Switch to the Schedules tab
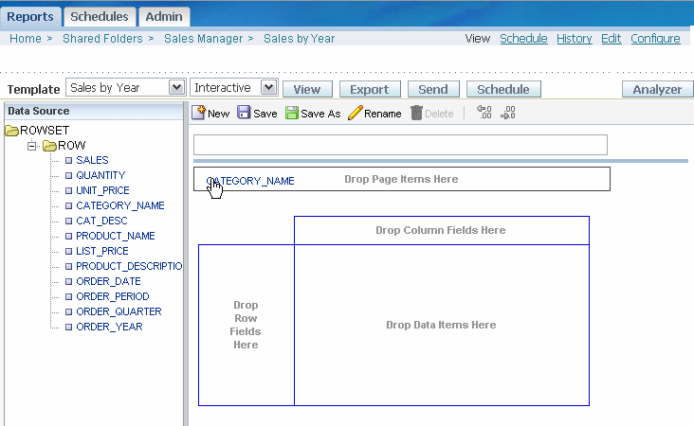694x426 pixels. (x=100, y=17)
